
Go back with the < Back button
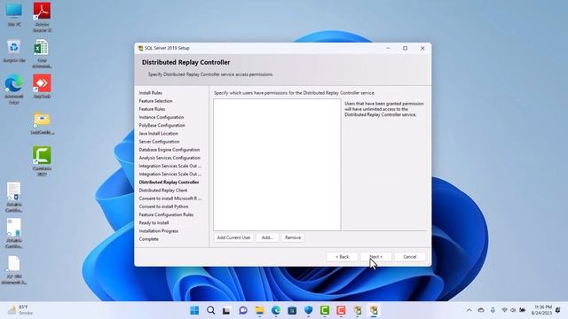coord(342,257)
